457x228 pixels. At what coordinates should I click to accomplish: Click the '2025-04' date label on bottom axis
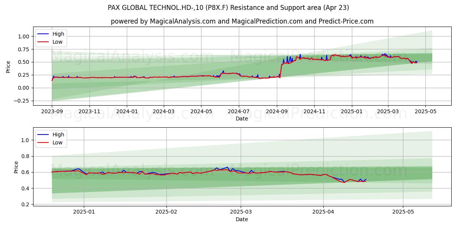(323, 212)
